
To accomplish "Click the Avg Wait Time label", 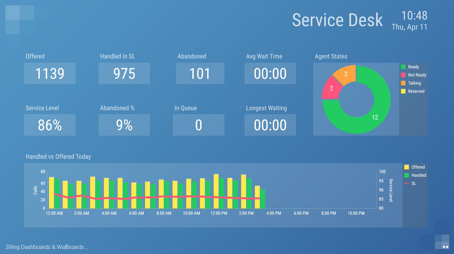I will (x=264, y=56).
